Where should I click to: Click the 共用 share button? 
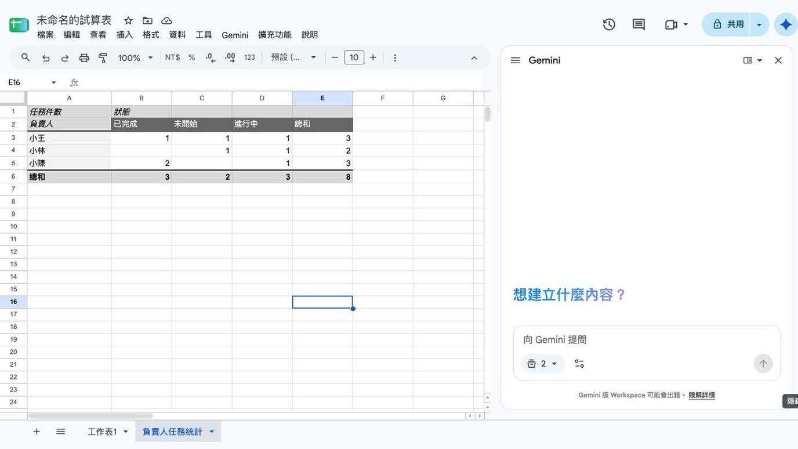pos(726,24)
